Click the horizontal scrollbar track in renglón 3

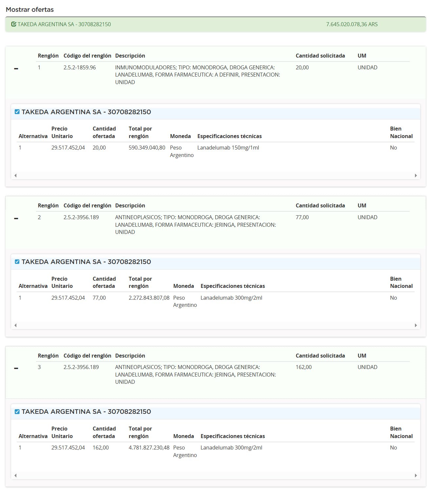[216, 475]
